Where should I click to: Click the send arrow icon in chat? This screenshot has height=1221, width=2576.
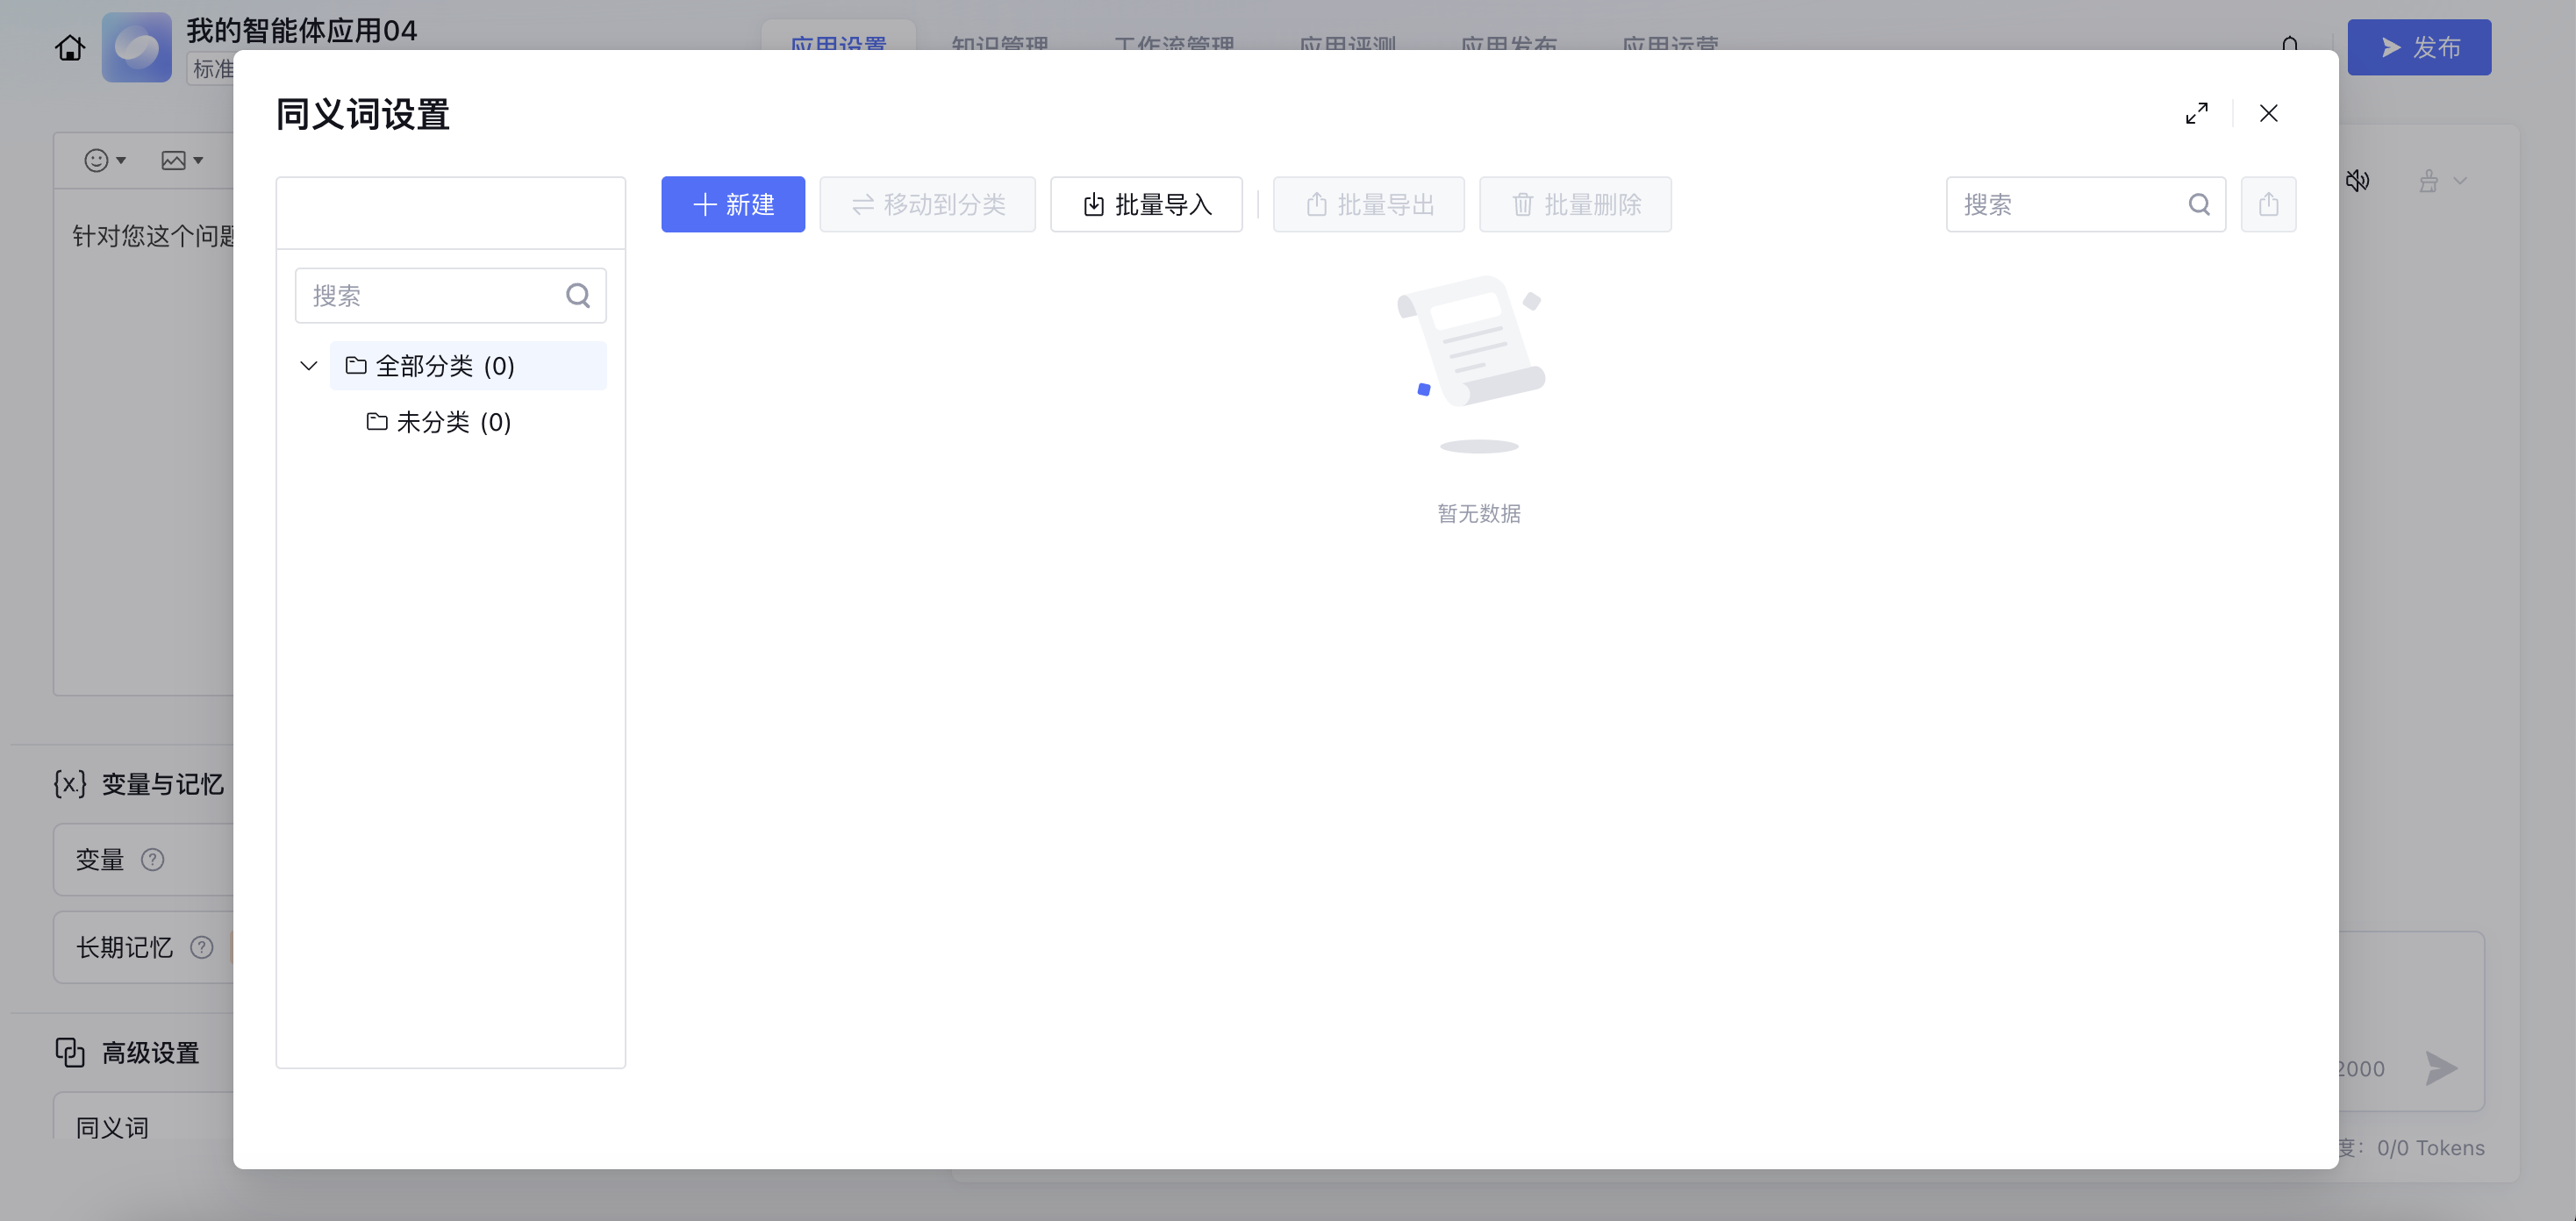point(2441,1068)
